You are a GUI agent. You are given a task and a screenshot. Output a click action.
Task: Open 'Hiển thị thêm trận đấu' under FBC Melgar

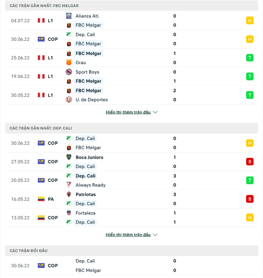pyautogui.click(x=128, y=112)
